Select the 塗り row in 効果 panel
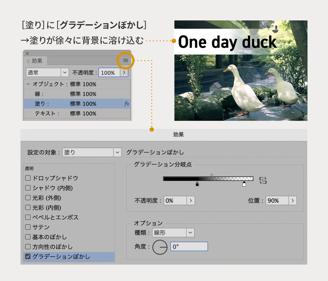 pos(77,104)
